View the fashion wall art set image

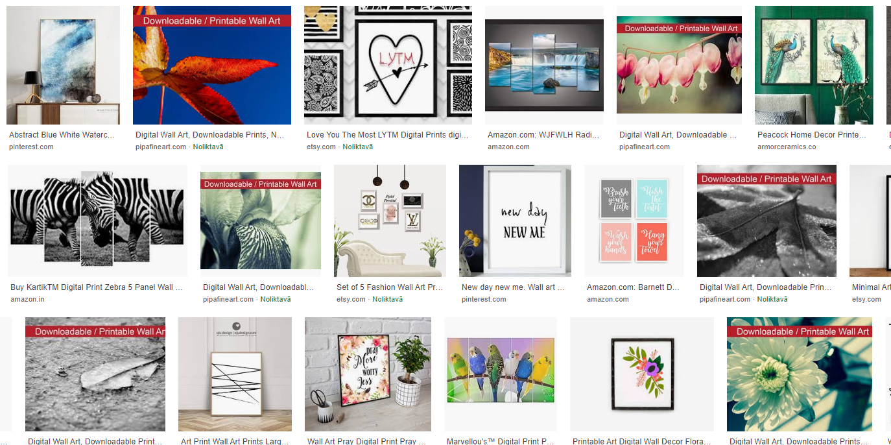[x=390, y=221]
